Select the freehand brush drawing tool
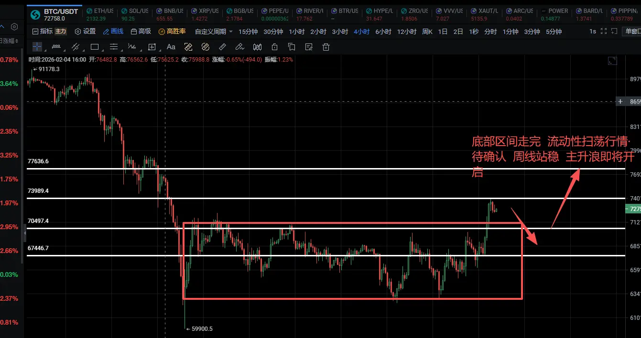The image size is (641, 338). tap(240, 47)
